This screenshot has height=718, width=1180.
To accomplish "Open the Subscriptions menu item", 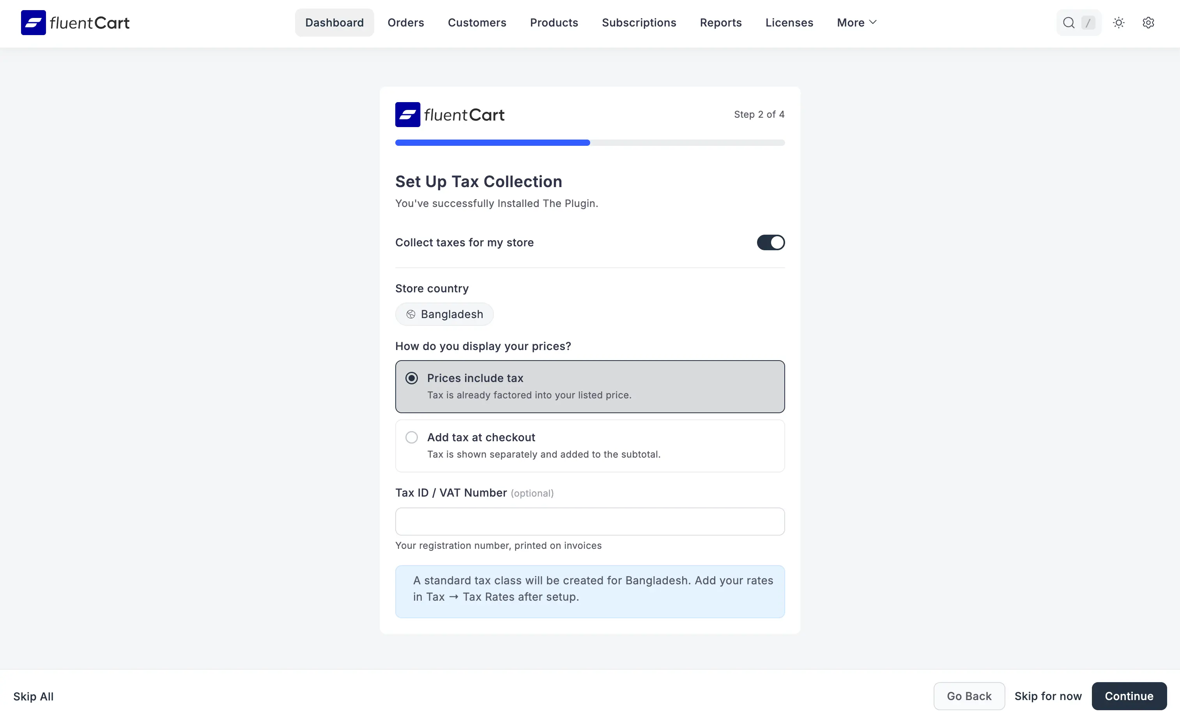I will [x=639, y=23].
